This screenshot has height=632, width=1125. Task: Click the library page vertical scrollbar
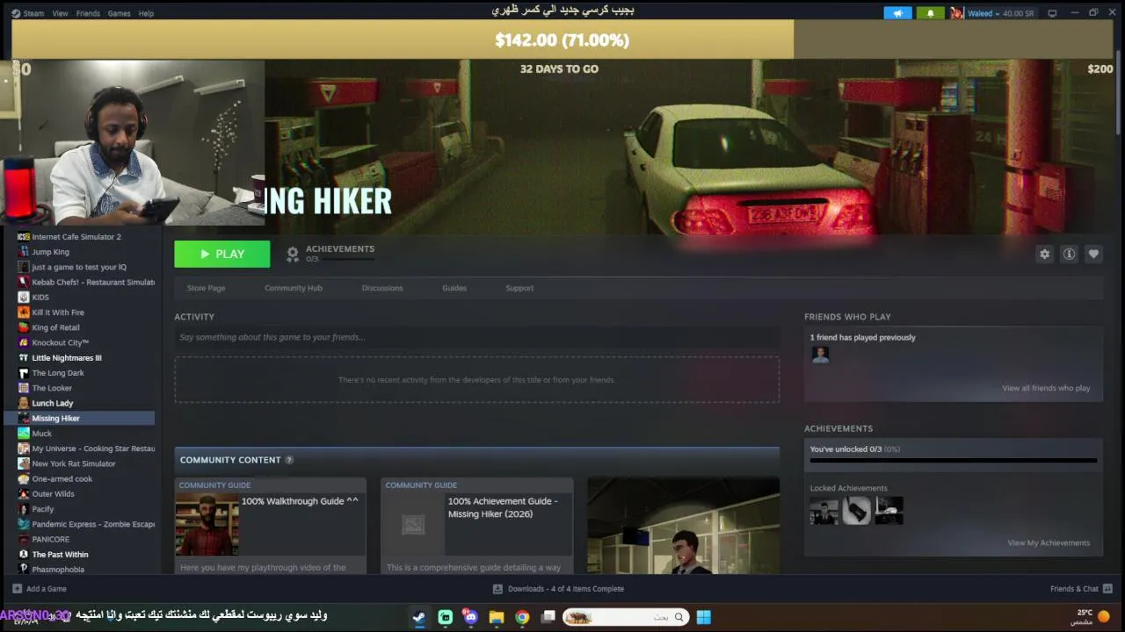pyautogui.click(x=1119, y=92)
